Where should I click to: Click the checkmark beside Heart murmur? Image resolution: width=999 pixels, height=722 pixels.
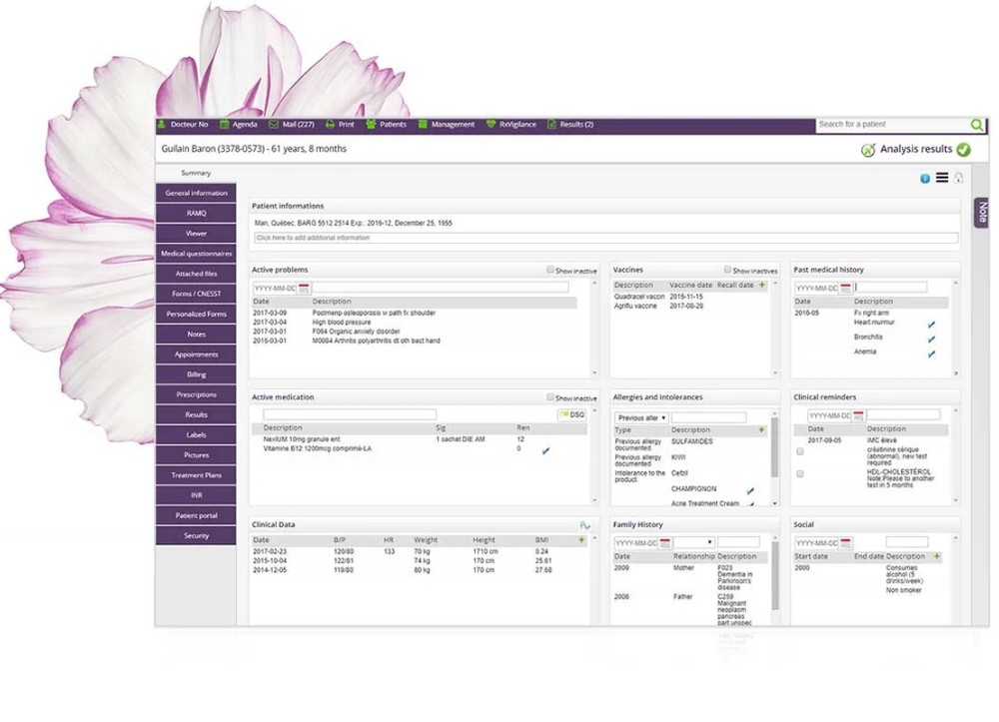click(x=931, y=325)
